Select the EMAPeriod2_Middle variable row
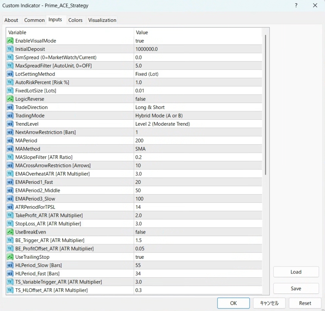The width and height of the screenshot is (325, 311). (134, 190)
